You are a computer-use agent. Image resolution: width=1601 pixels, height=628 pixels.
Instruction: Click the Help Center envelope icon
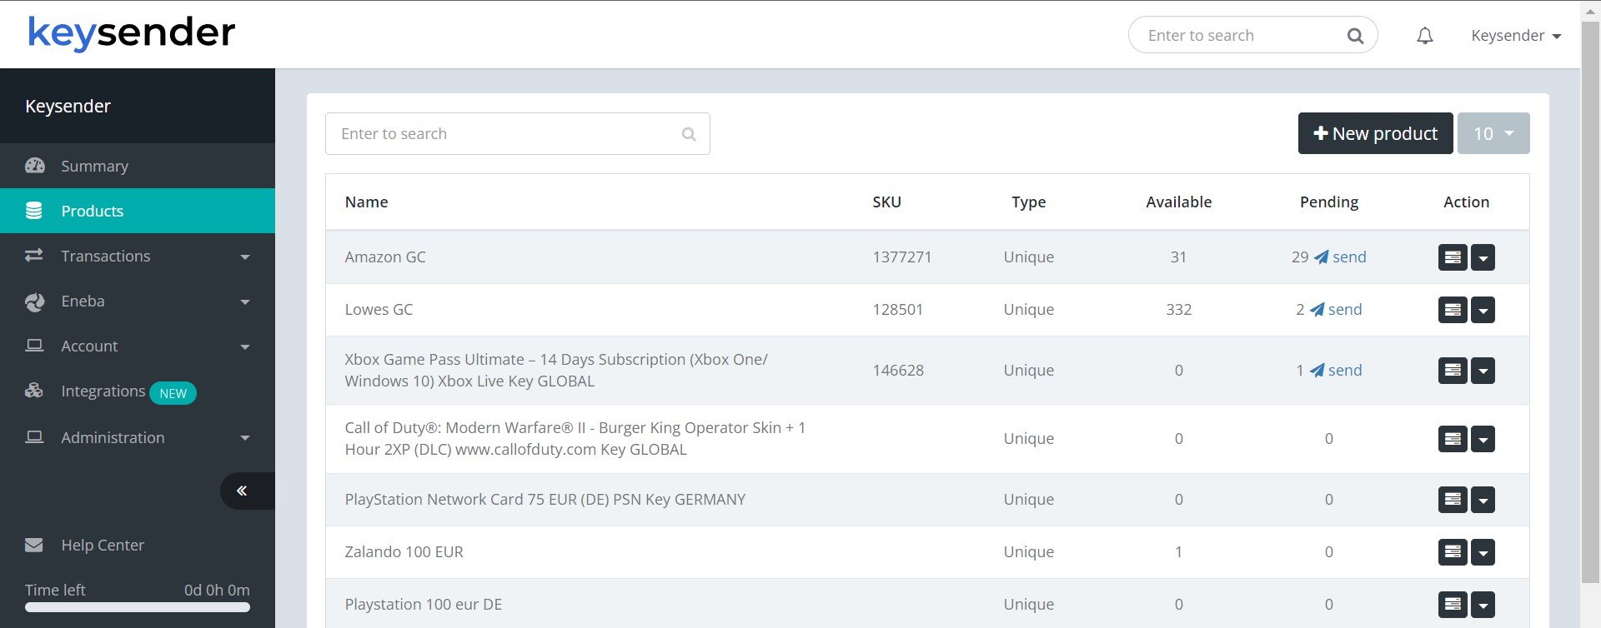[x=34, y=545]
